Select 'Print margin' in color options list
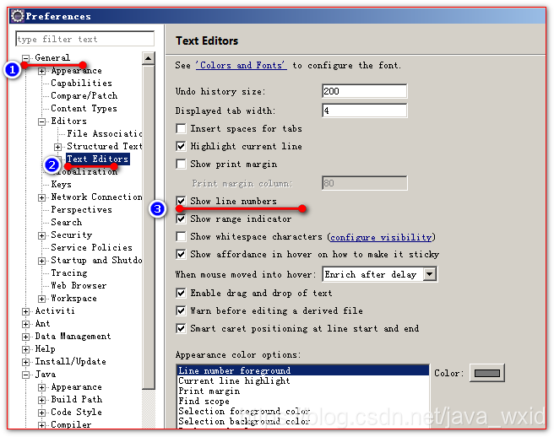554x437 pixels. point(303,391)
